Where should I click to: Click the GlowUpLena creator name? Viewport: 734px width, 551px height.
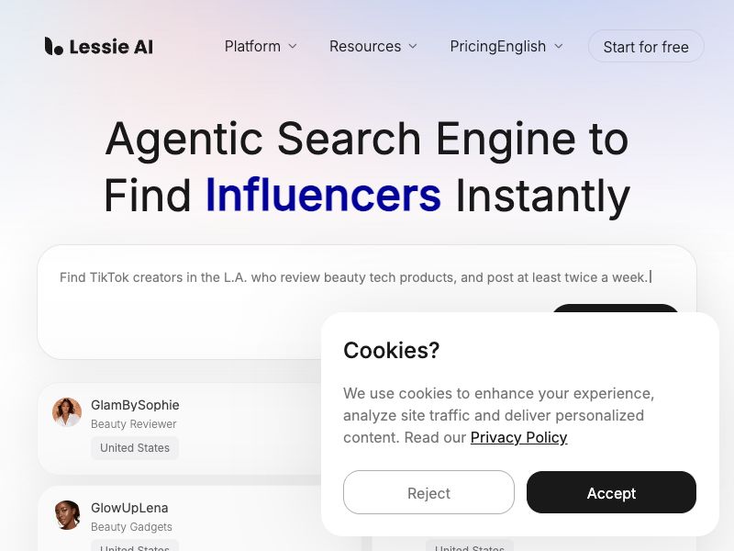point(129,508)
